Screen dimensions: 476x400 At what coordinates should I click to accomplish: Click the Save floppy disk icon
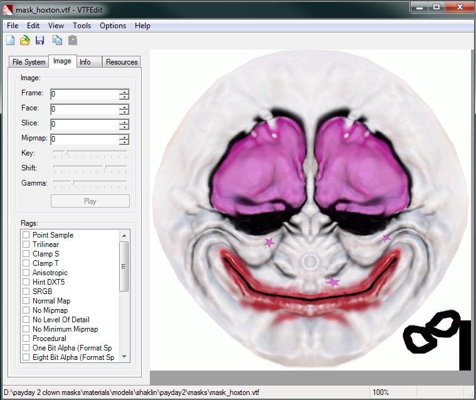coord(40,40)
